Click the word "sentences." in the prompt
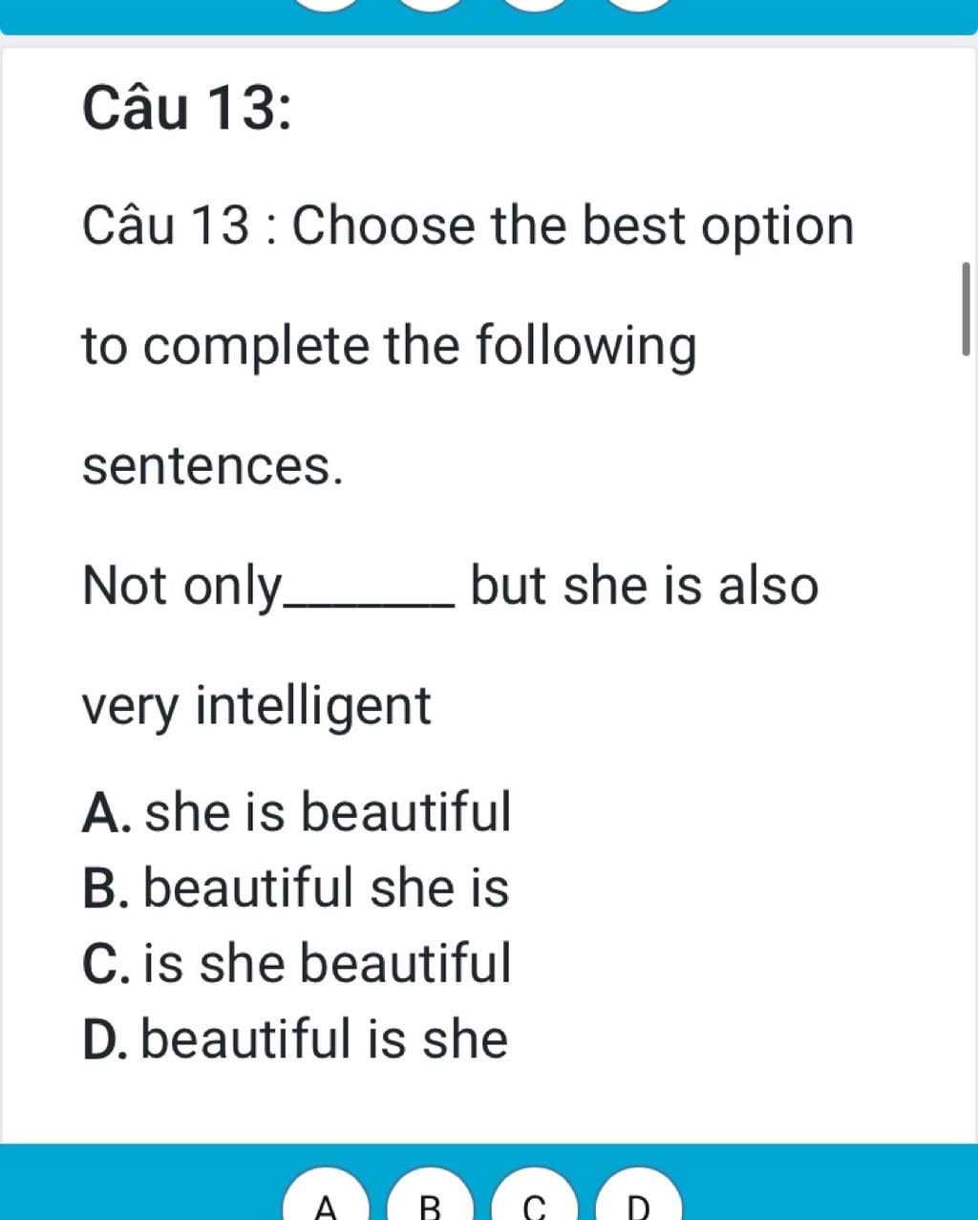 [213, 466]
